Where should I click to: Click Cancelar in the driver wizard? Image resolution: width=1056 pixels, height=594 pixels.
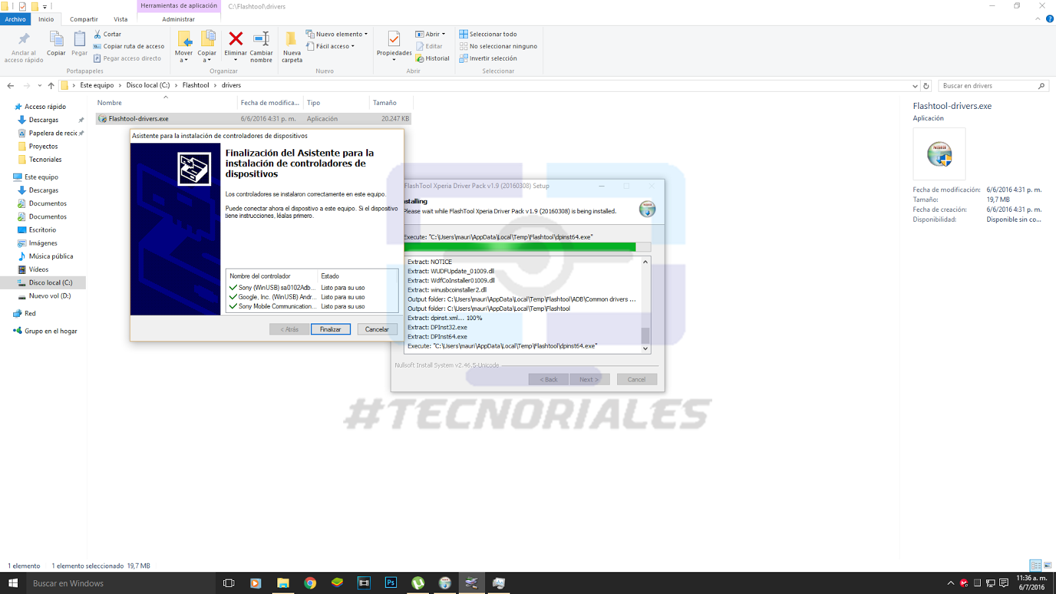point(377,329)
